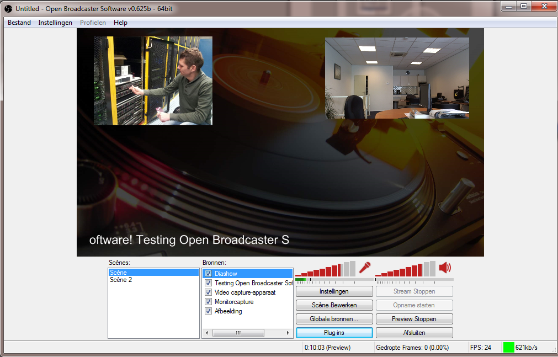Click sources list right scroll arrow
This screenshot has height=357, width=558.
click(288, 333)
